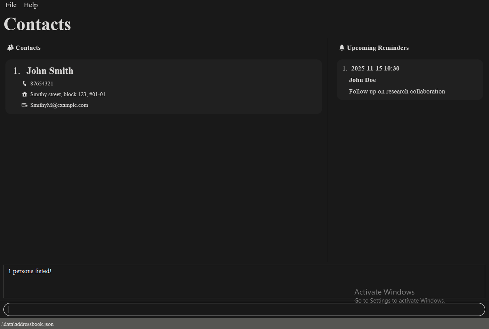Click the phone icon next to 87654321

pos(25,83)
